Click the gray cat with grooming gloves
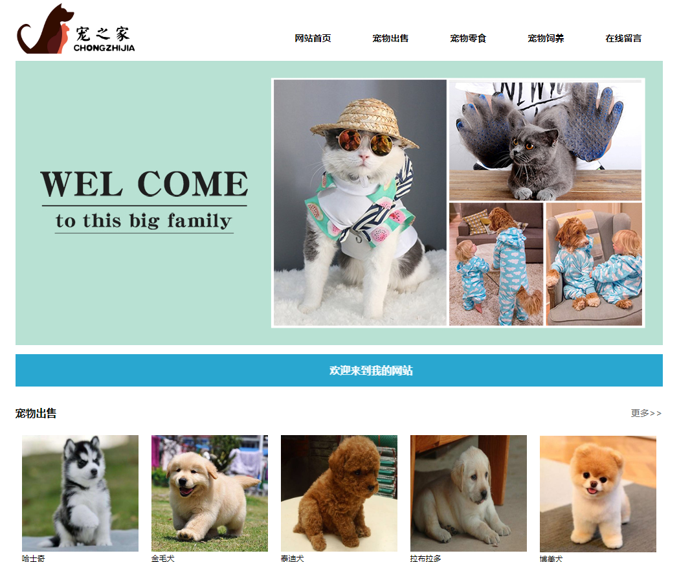Screen dimensions: 679x562 pyautogui.click(x=545, y=140)
